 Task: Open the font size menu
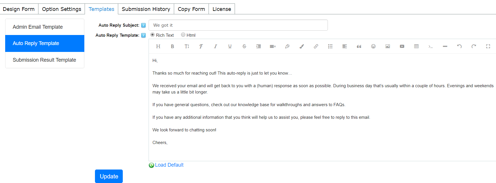[x=187, y=46]
